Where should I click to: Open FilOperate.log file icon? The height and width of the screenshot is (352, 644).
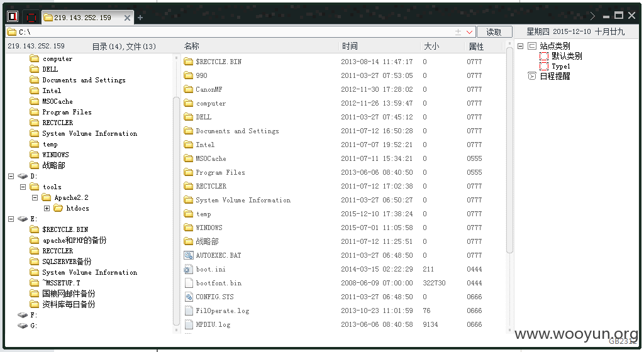pos(189,311)
